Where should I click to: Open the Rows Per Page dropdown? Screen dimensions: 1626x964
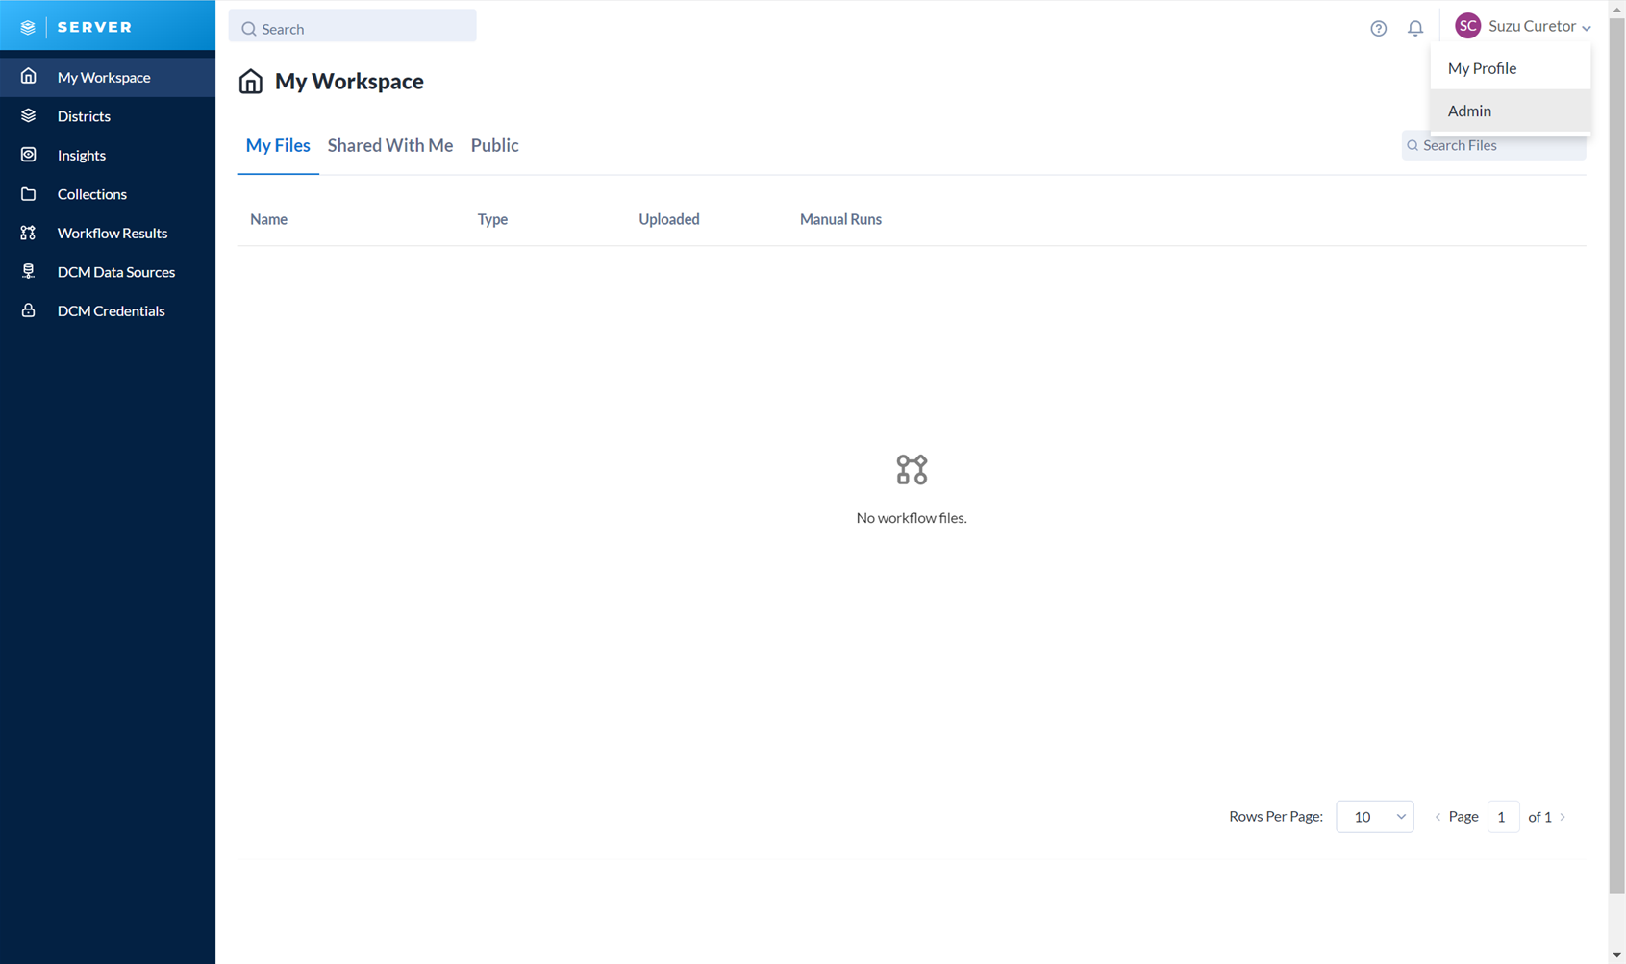pos(1374,816)
